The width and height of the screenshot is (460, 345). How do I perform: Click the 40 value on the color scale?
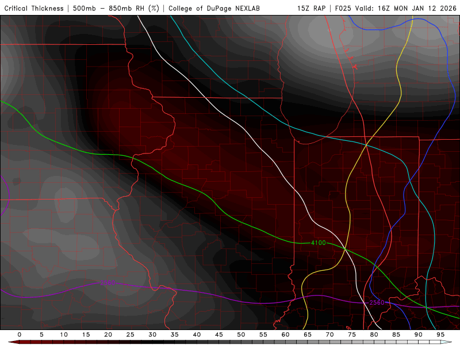point(197,335)
